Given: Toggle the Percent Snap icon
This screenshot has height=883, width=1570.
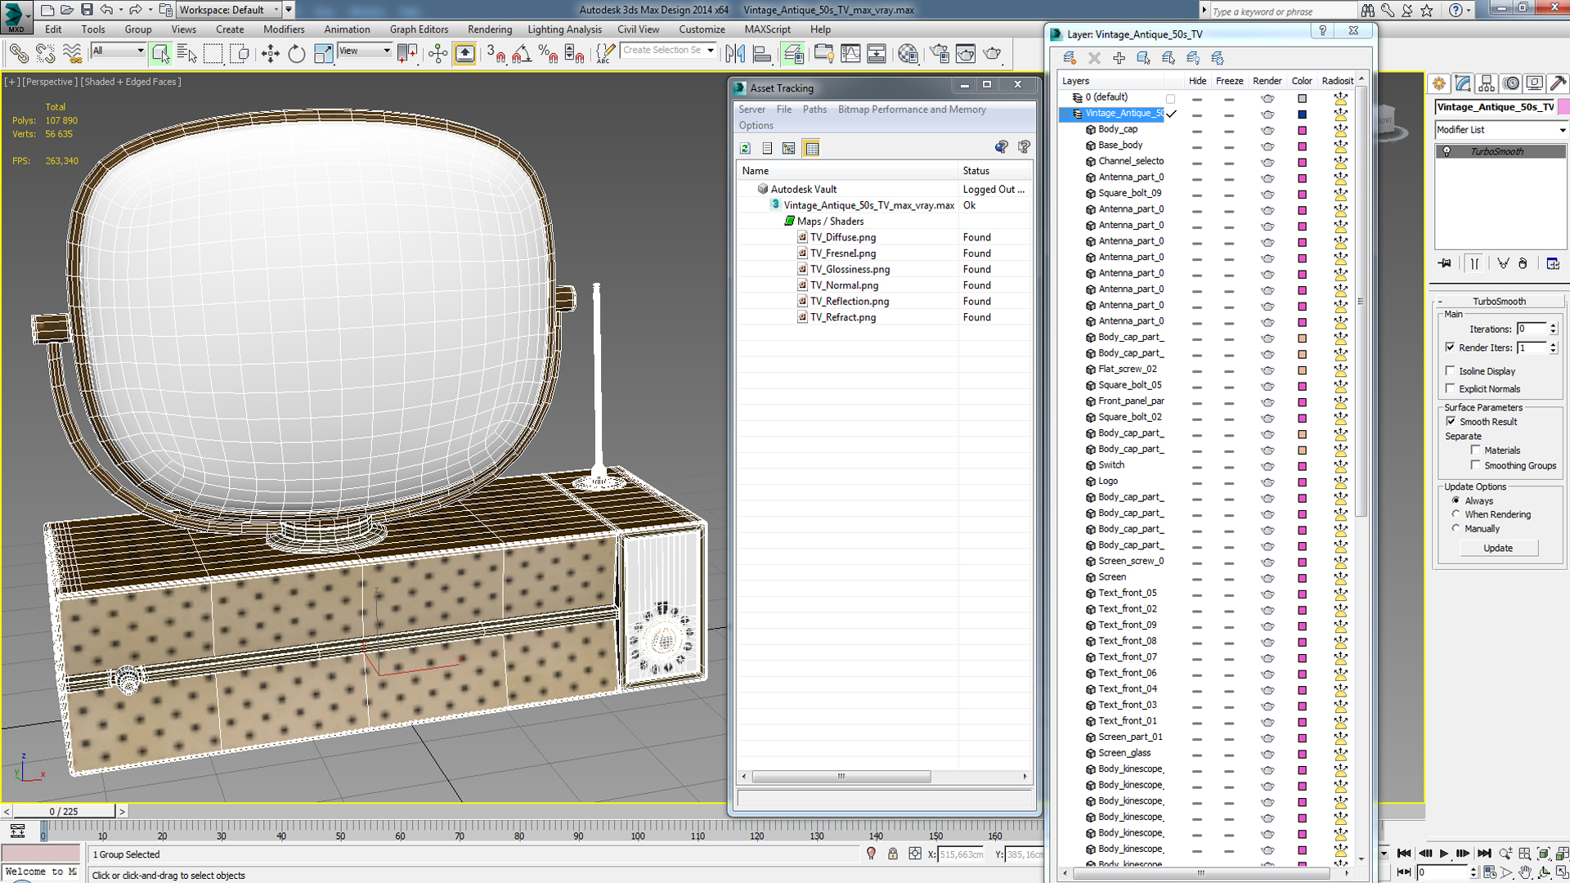Looking at the screenshot, I should pos(548,54).
